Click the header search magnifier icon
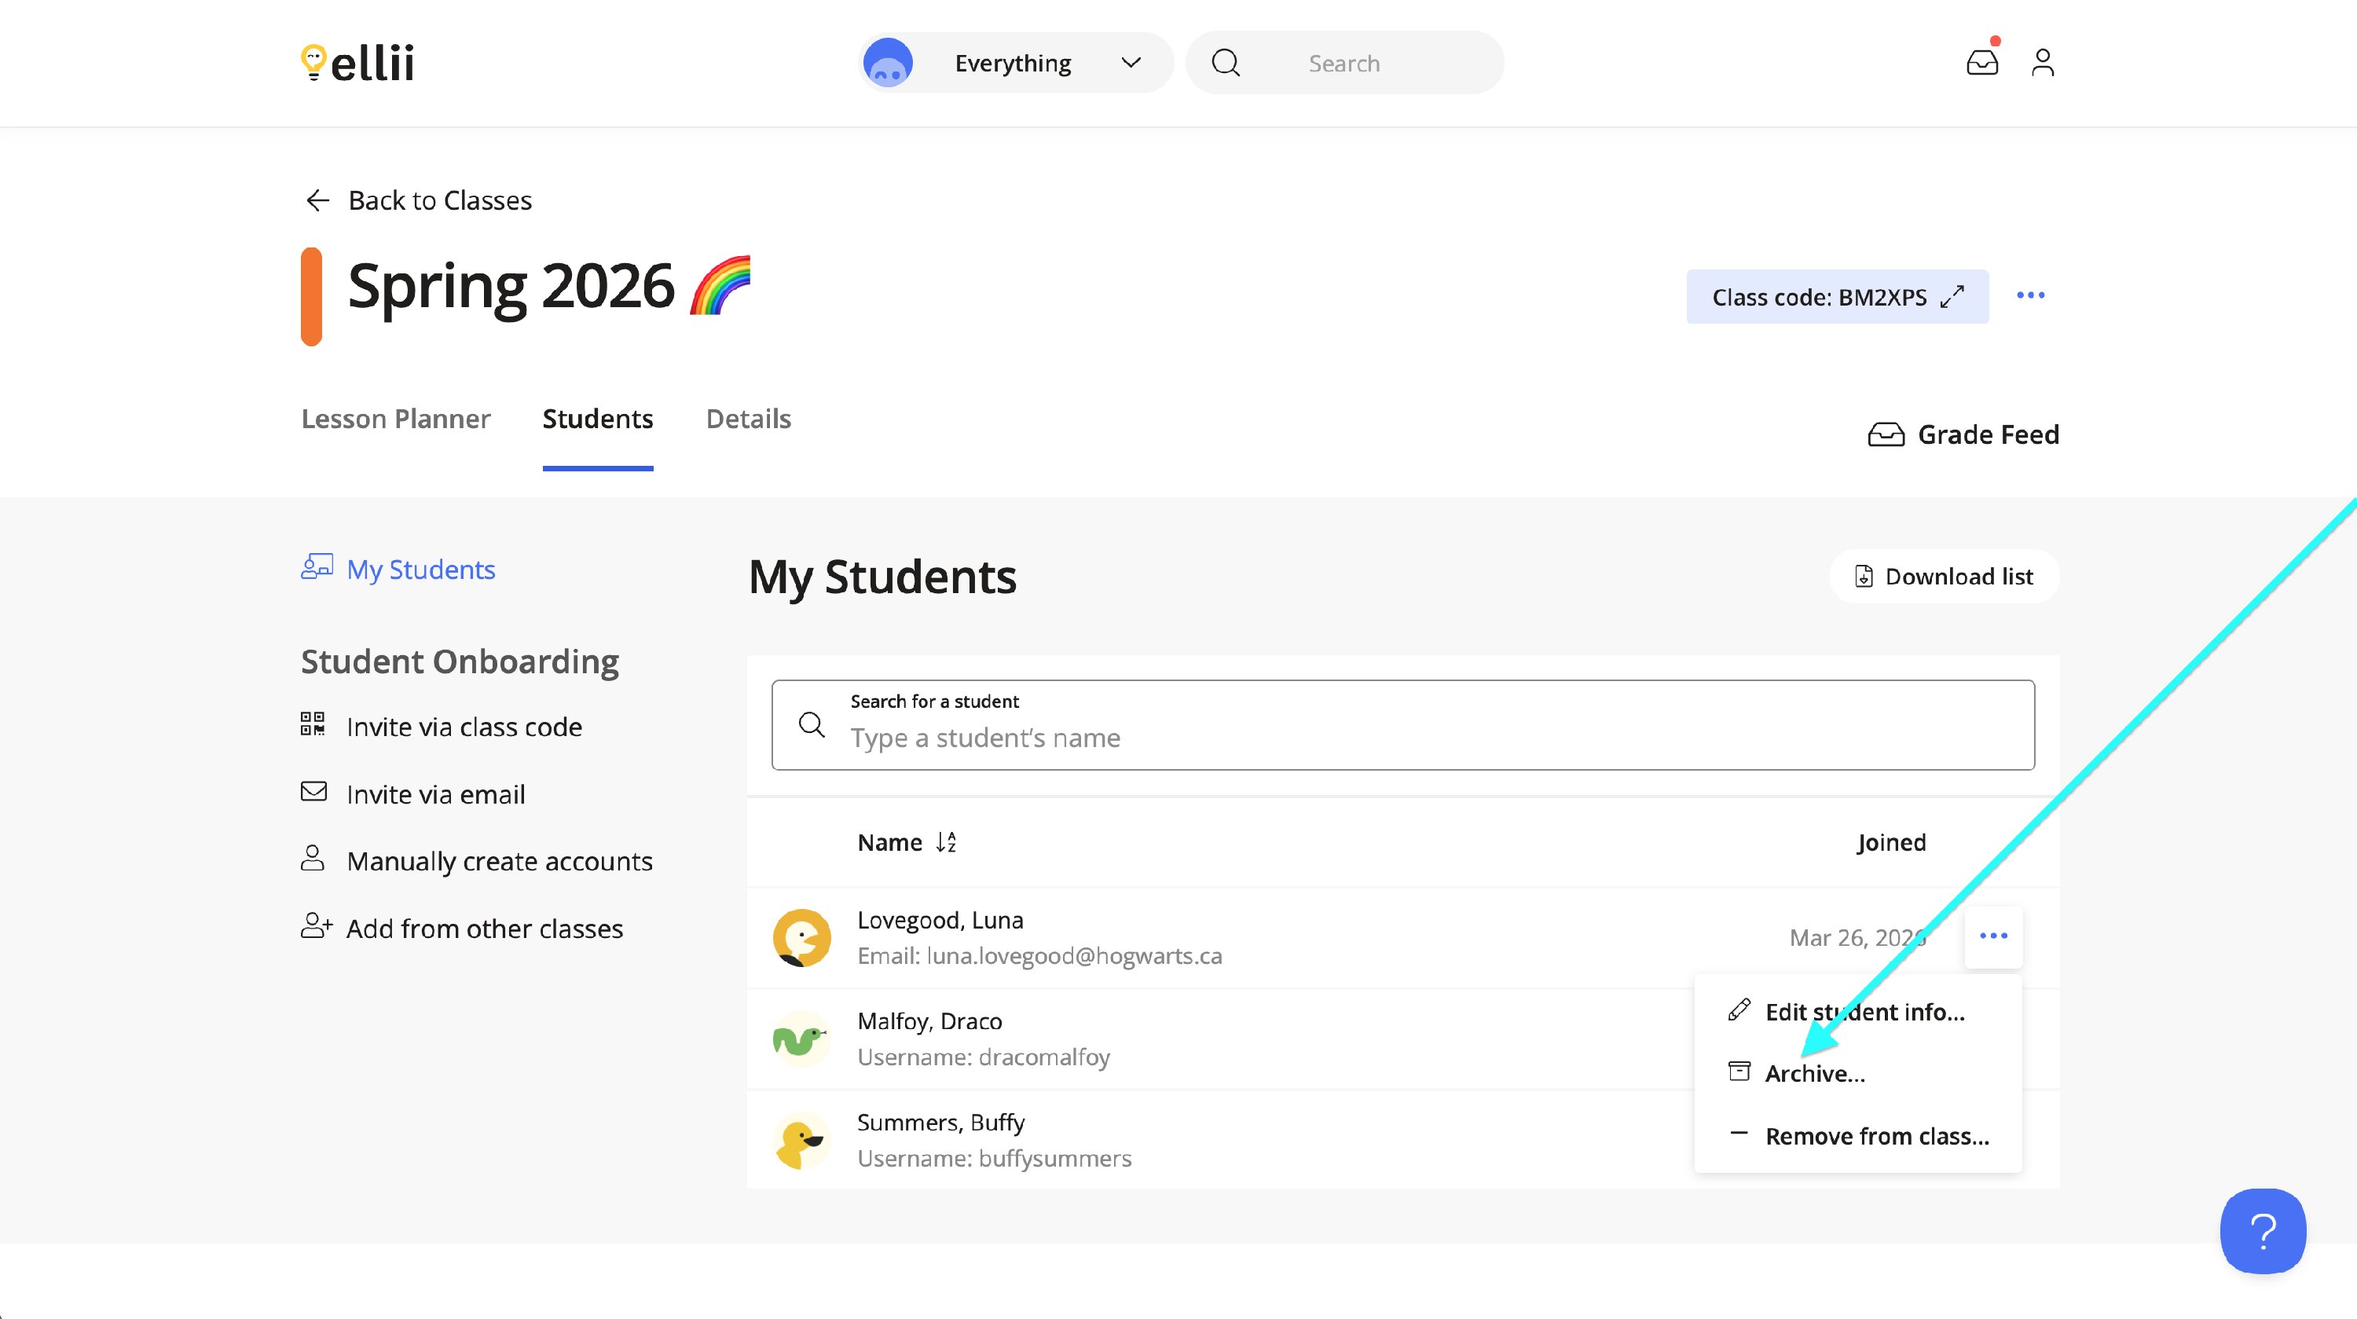Image resolution: width=2357 pixels, height=1319 pixels. [1225, 62]
